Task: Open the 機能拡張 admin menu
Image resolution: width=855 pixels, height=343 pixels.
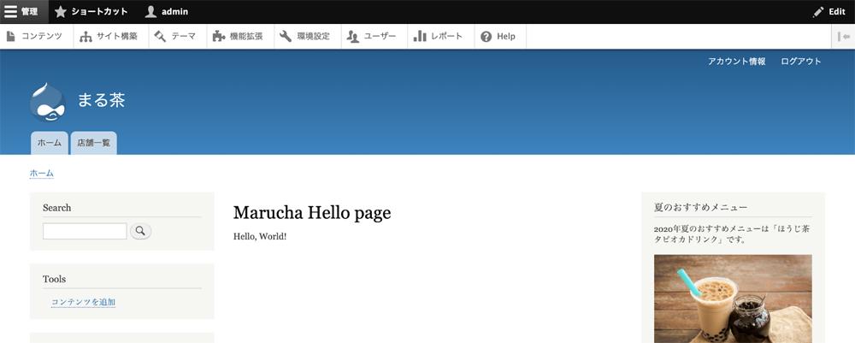Action: click(x=240, y=37)
